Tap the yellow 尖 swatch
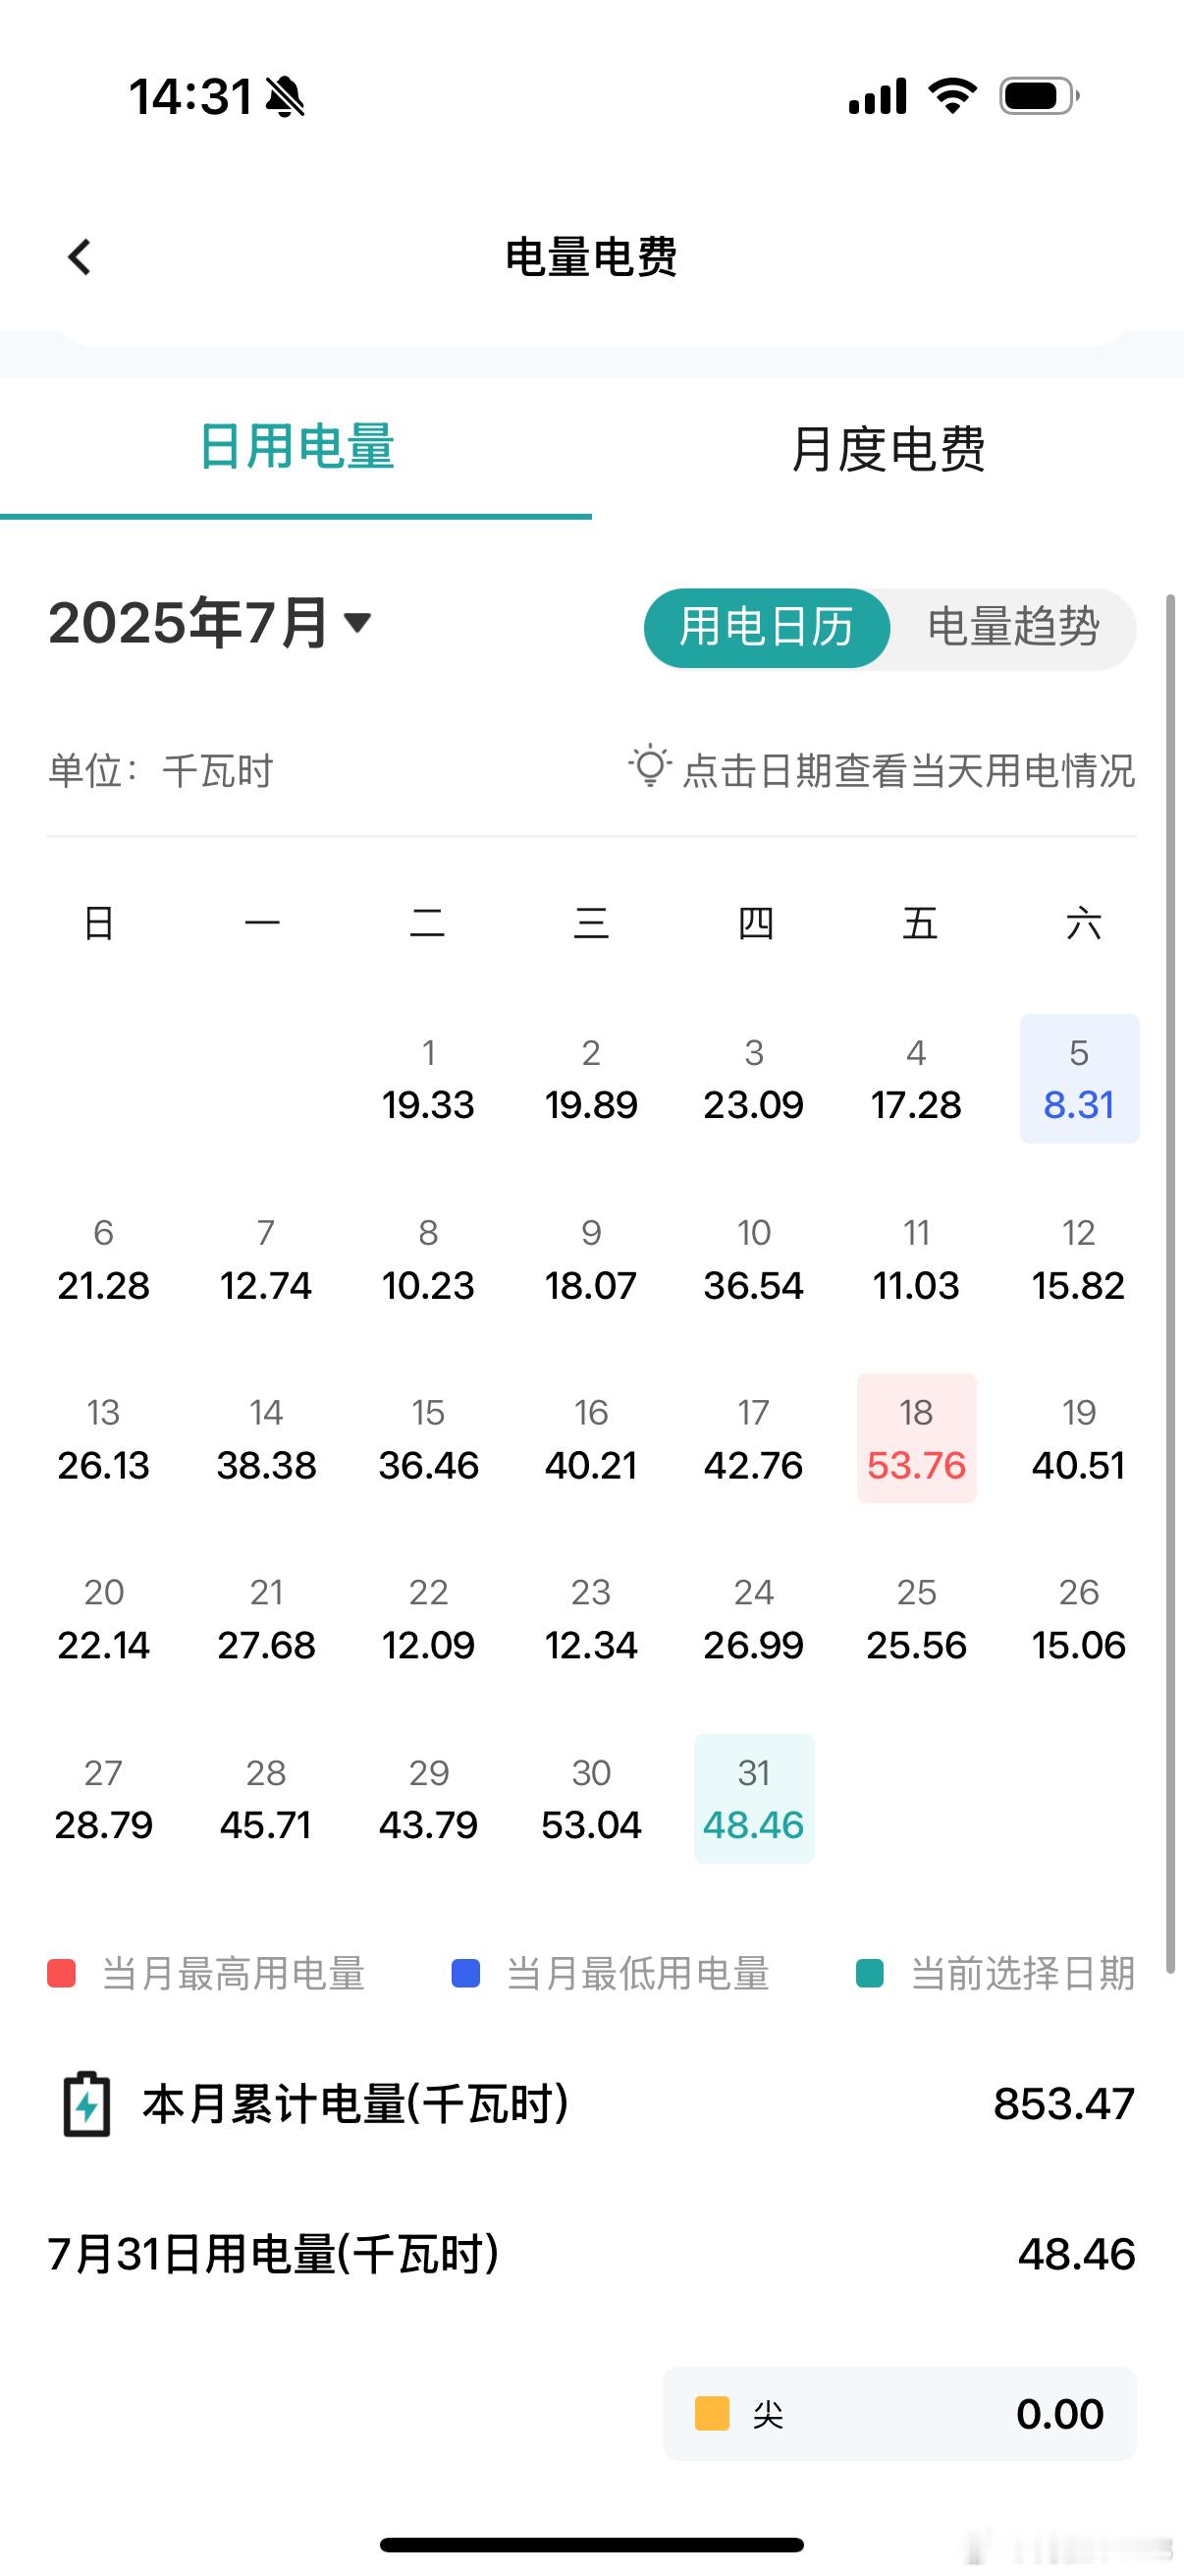The height and width of the screenshot is (2576, 1184). [x=713, y=2413]
